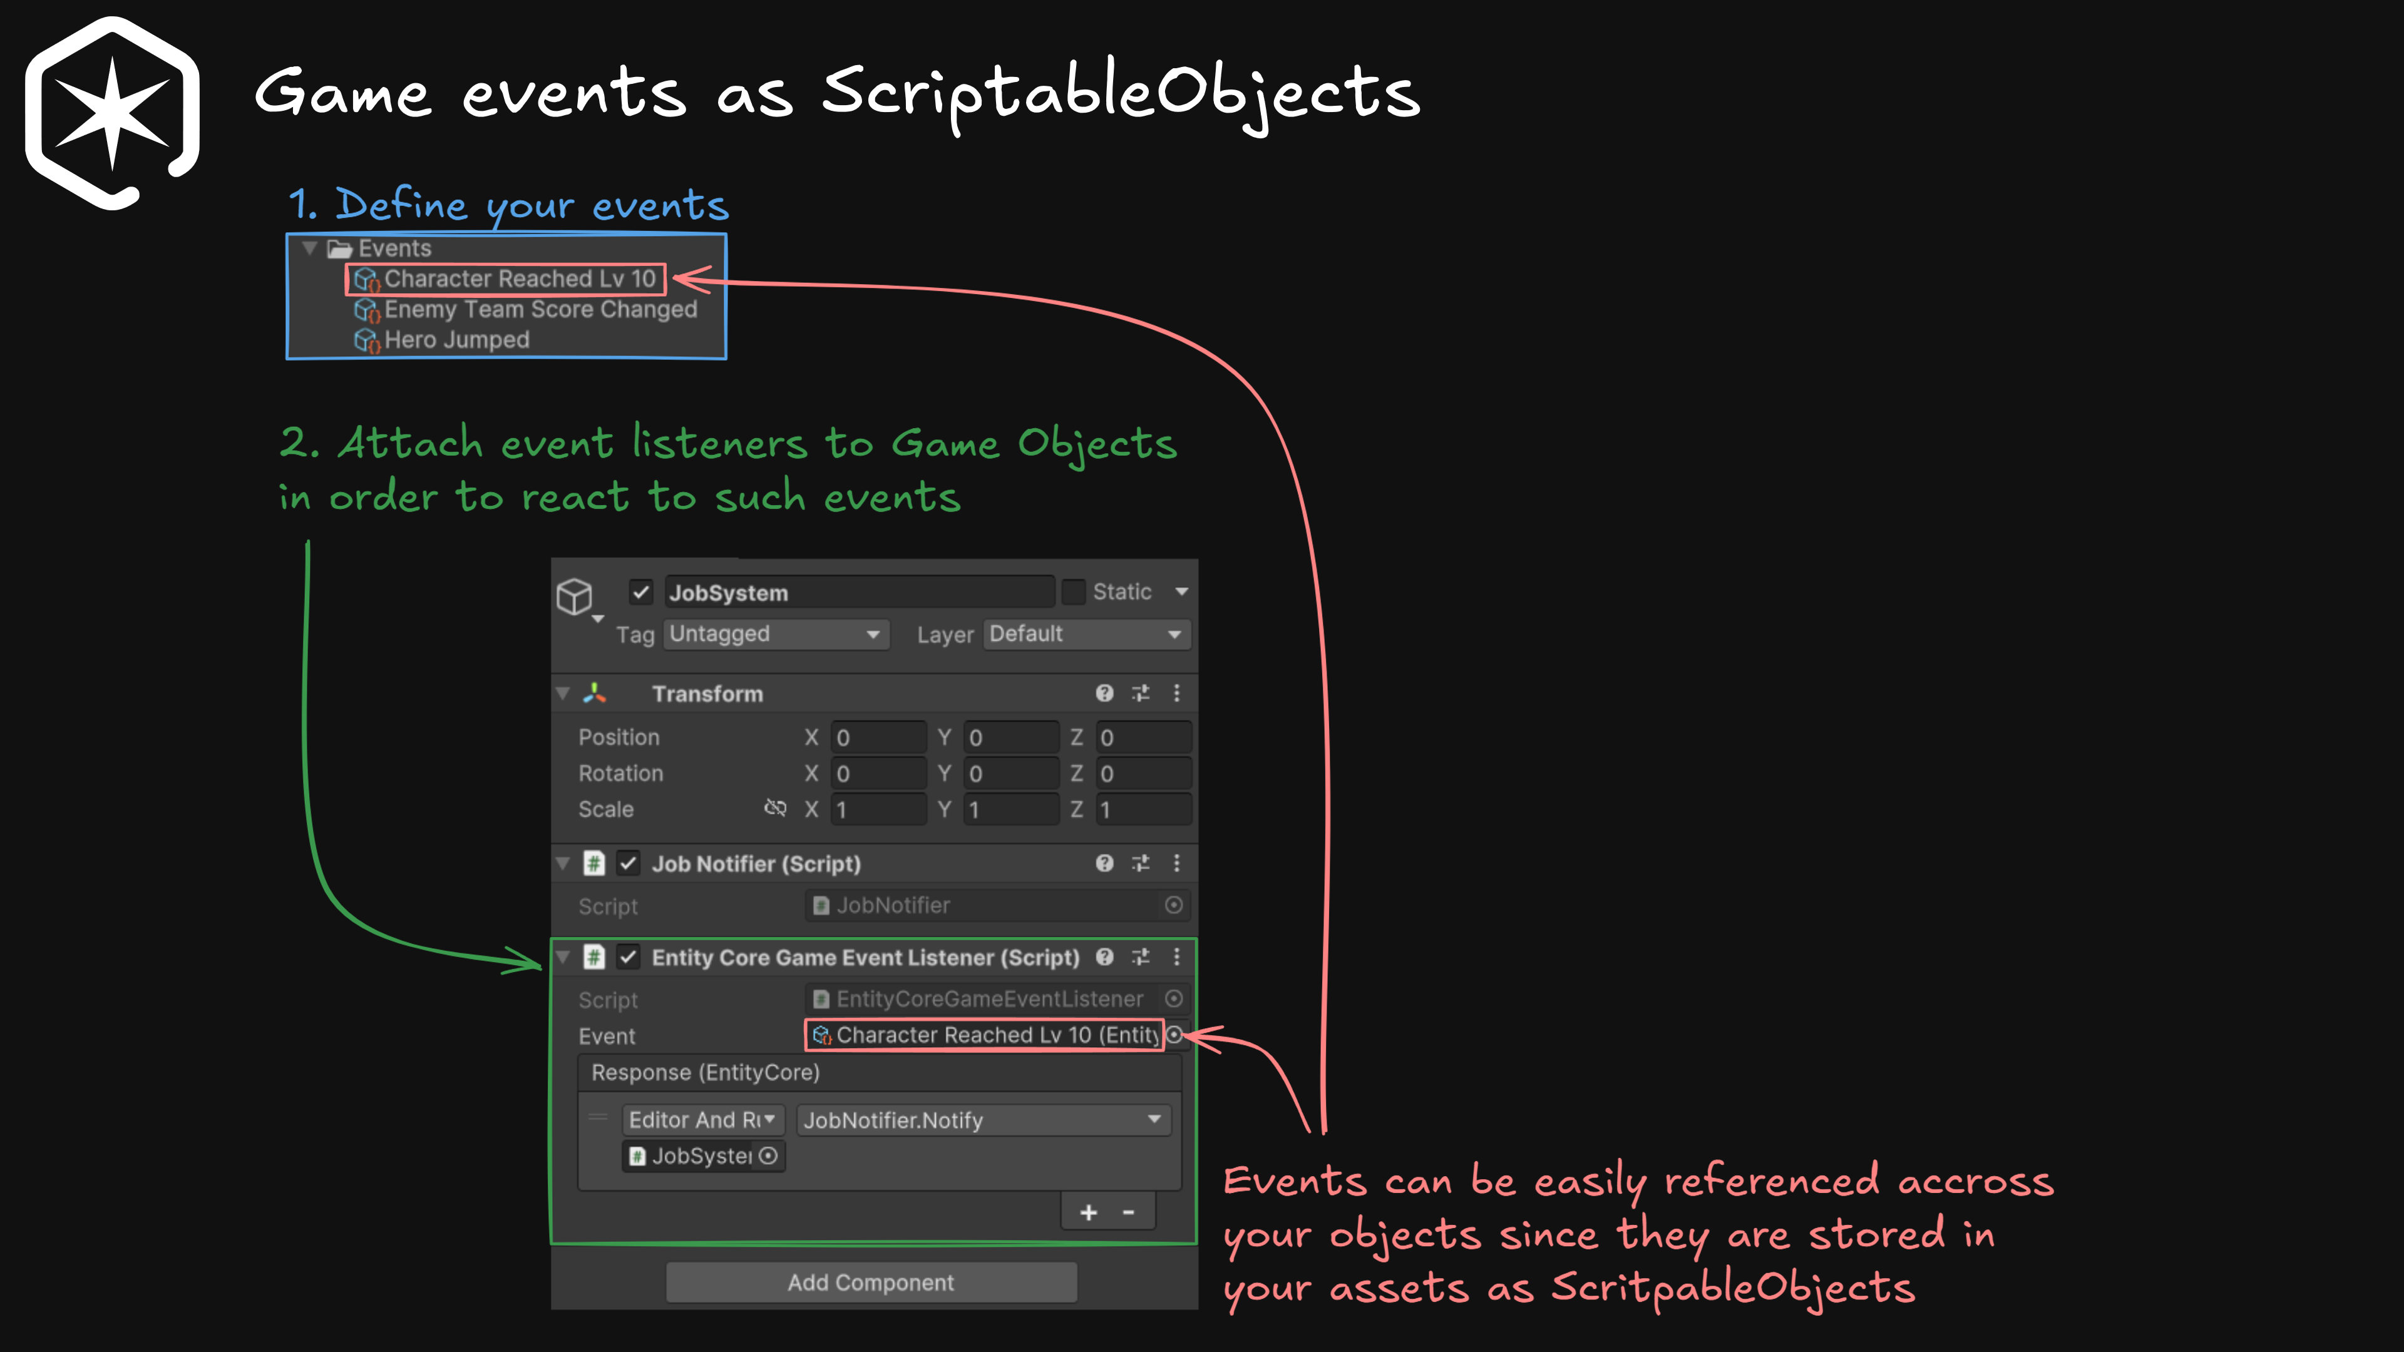Screen dimensions: 2404x1352
Task: Click the Transform component help icon
Action: coord(1105,694)
